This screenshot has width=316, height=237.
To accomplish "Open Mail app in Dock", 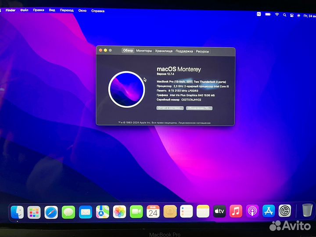I will 86,212.
